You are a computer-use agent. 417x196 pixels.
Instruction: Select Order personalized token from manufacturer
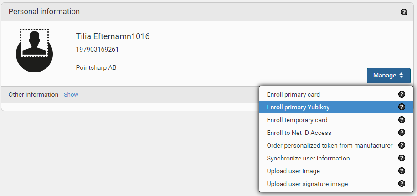click(x=336, y=145)
